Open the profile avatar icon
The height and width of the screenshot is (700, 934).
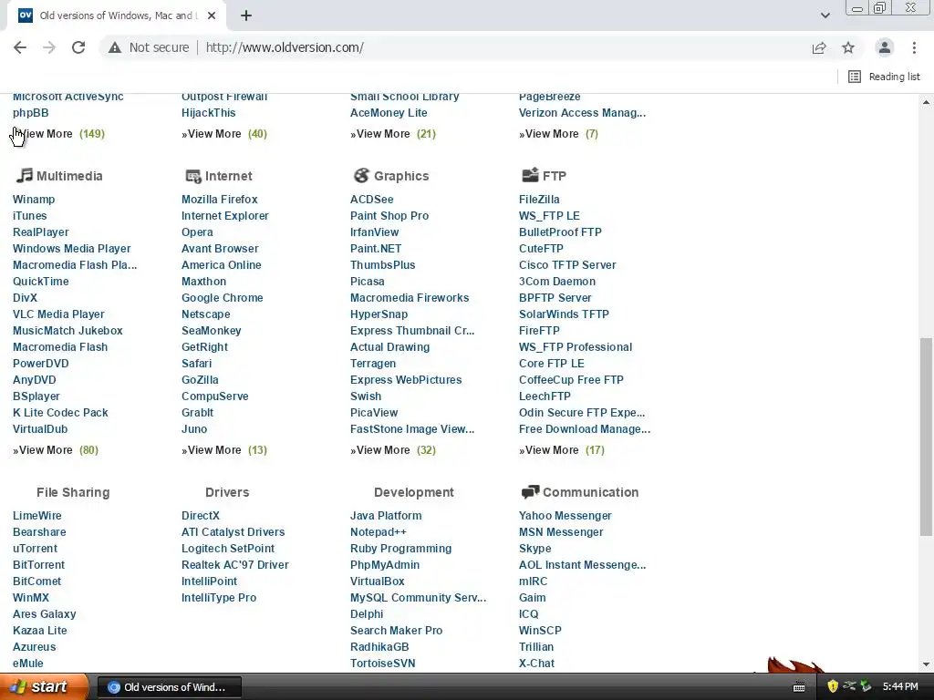885,47
